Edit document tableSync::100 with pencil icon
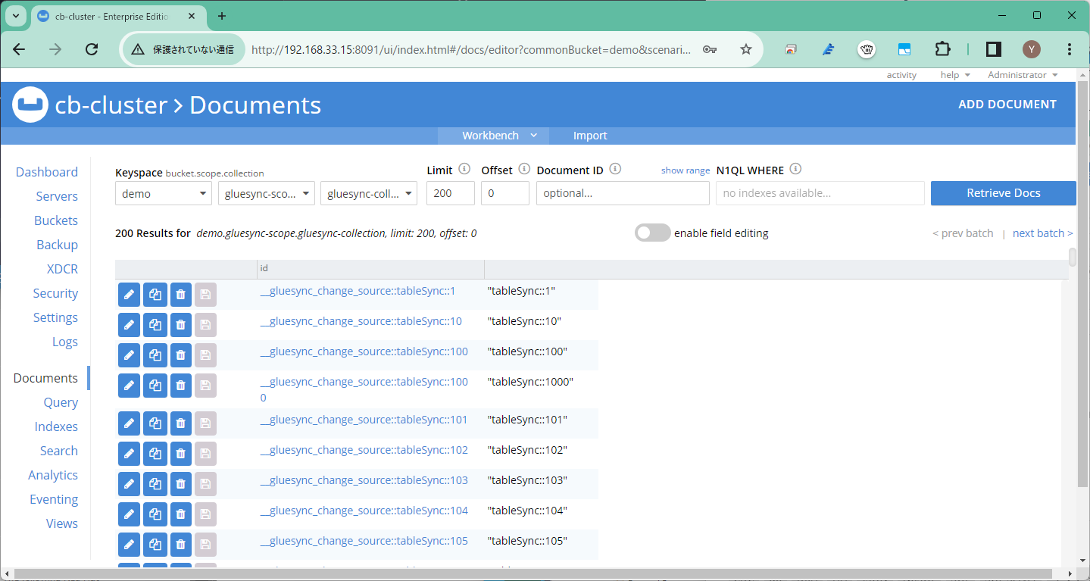The height and width of the screenshot is (581, 1090). click(x=129, y=355)
